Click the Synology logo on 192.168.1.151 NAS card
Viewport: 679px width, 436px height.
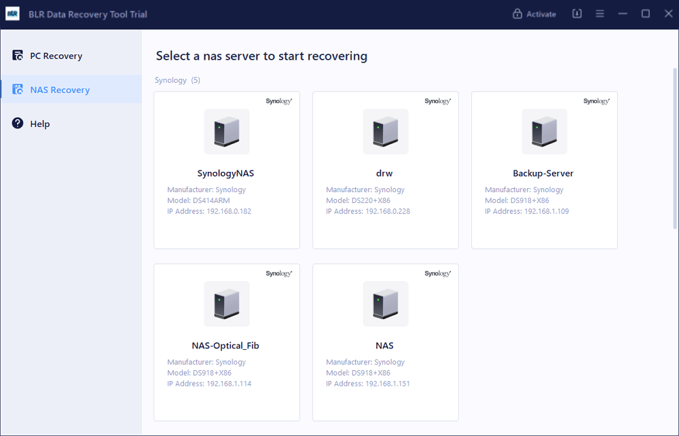[438, 273]
